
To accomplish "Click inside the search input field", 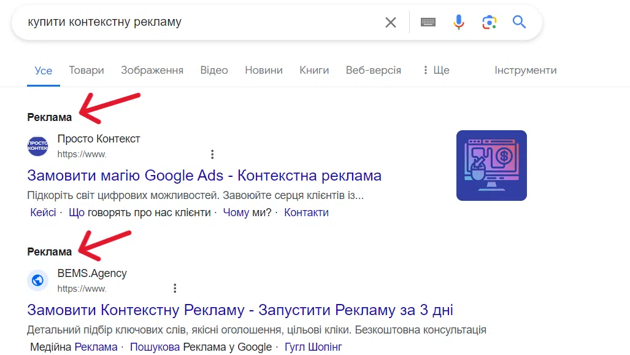I will coord(184,21).
